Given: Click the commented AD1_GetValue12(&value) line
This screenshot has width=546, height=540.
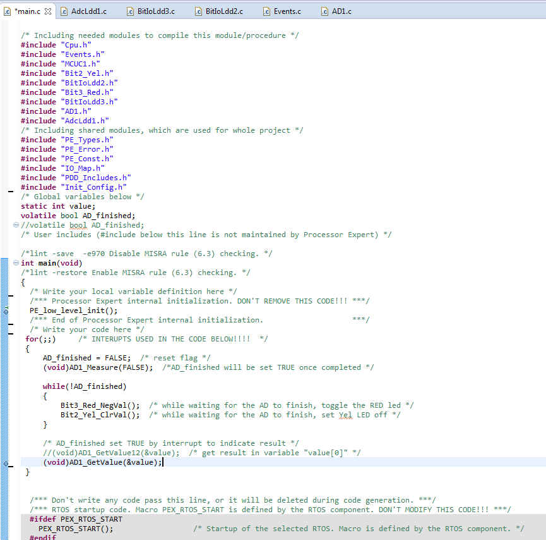Looking at the screenshot, I should [x=202, y=453].
